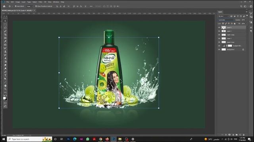Lock all on selected layer

235,24
